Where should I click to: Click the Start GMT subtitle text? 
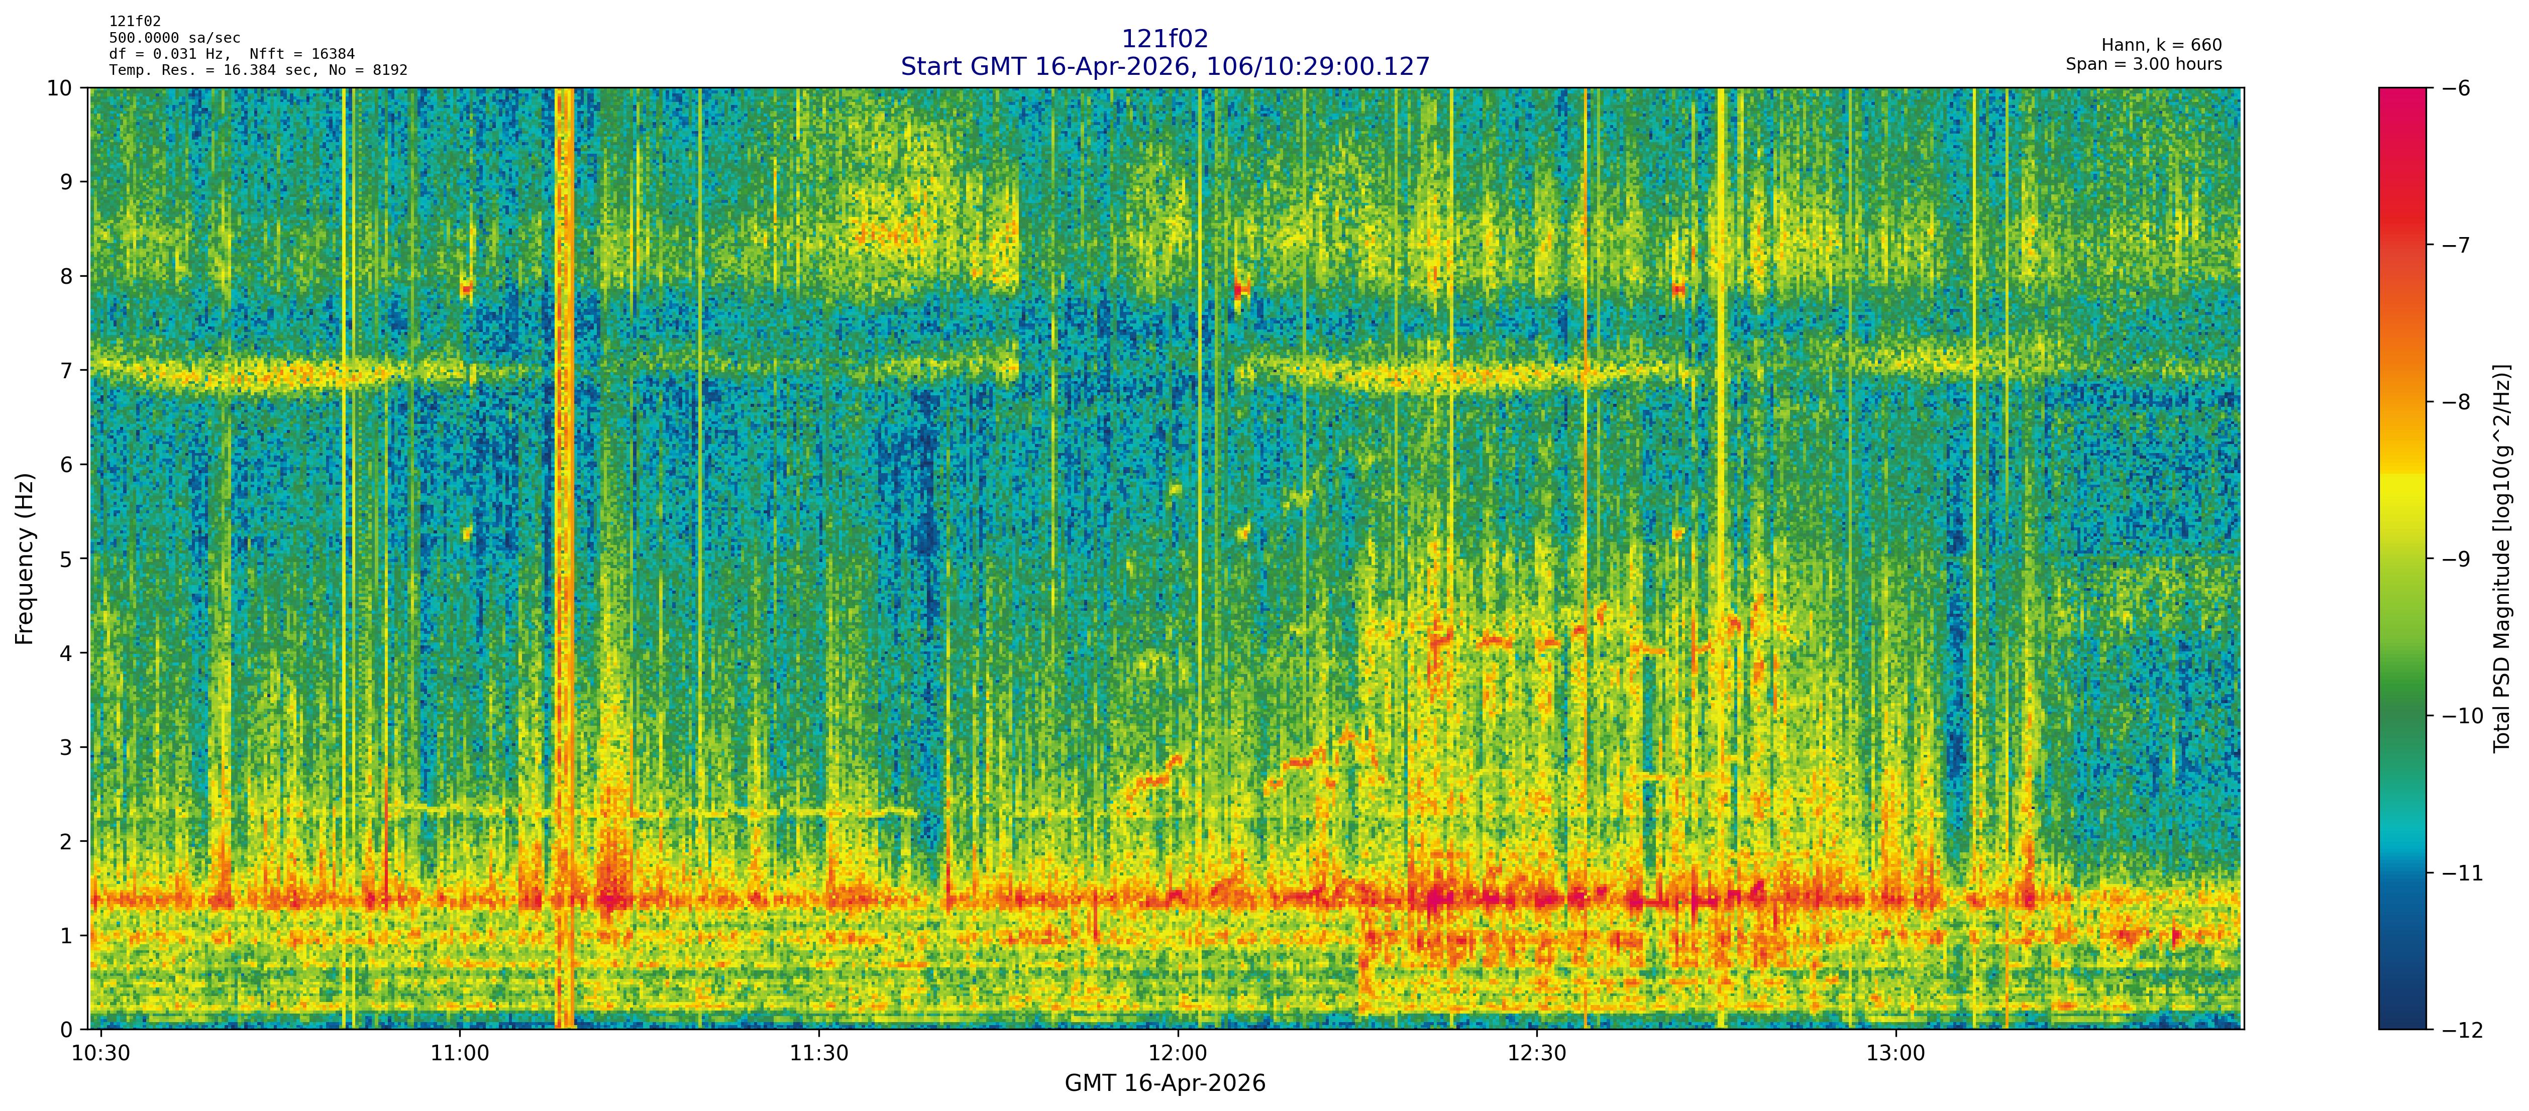coord(1165,67)
